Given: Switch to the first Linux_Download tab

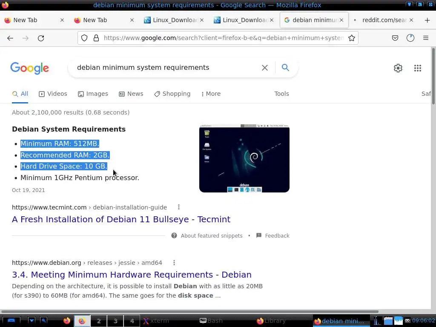Looking at the screenshot, I should pos(174,20).
